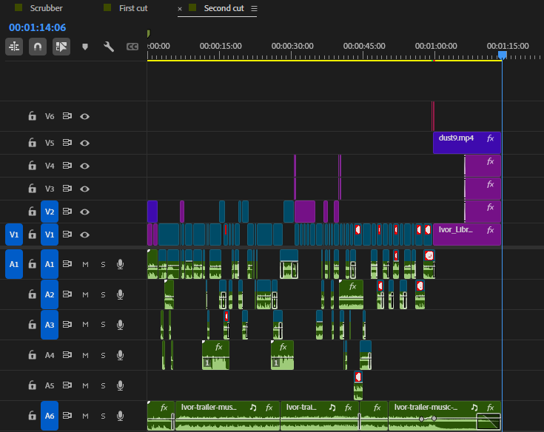Solo audio track A1
The height and width of the screenshot is (432, 544).
(x=103, y=265)
